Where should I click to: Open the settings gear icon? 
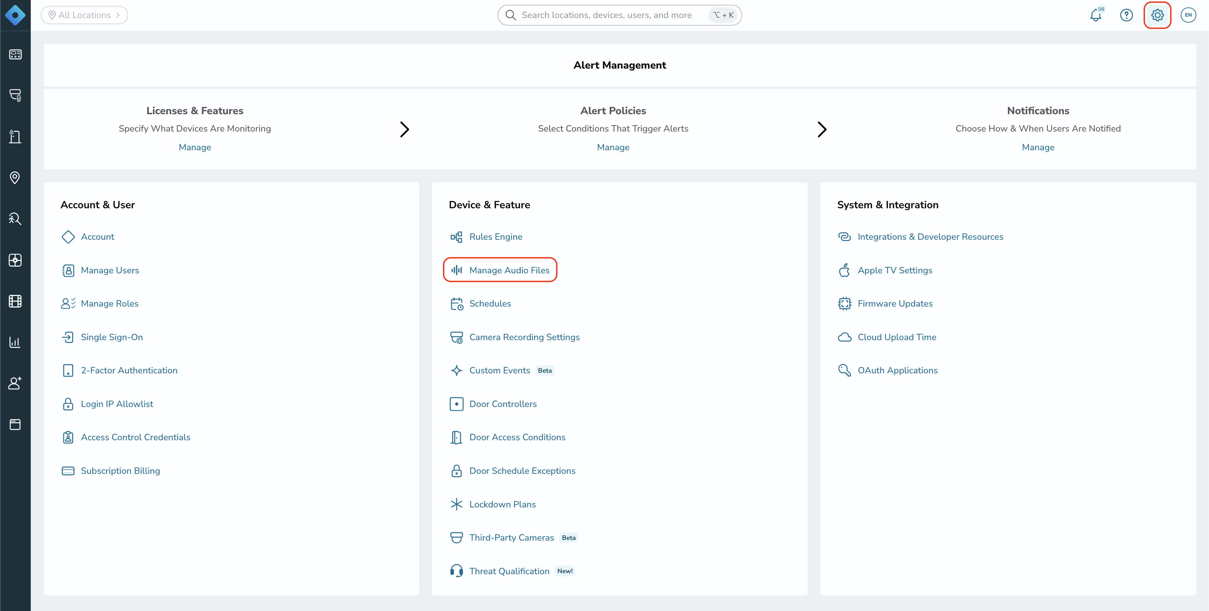click(1157, 15)
